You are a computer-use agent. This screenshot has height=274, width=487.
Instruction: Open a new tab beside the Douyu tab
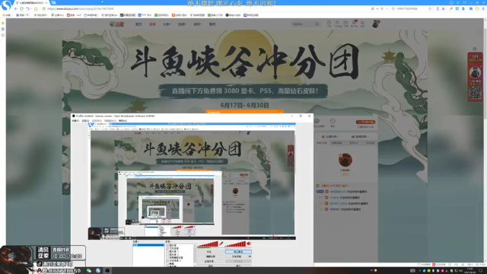click(54, 3)
